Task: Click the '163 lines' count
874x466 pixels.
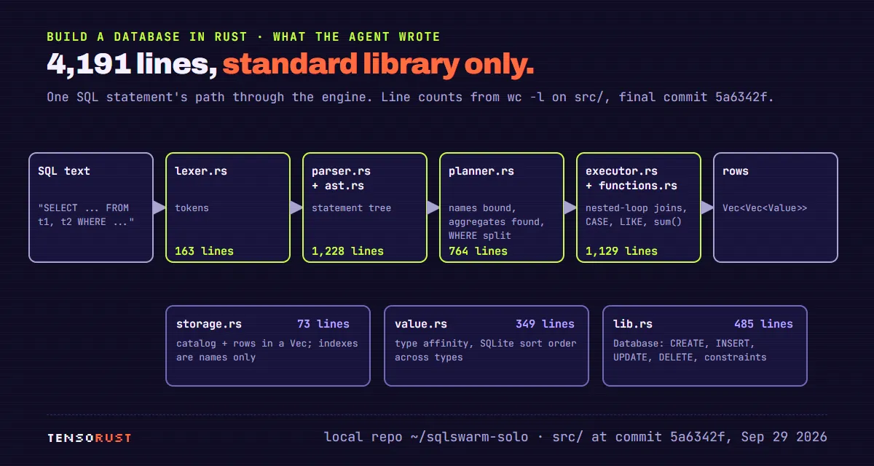Action: 204,251
